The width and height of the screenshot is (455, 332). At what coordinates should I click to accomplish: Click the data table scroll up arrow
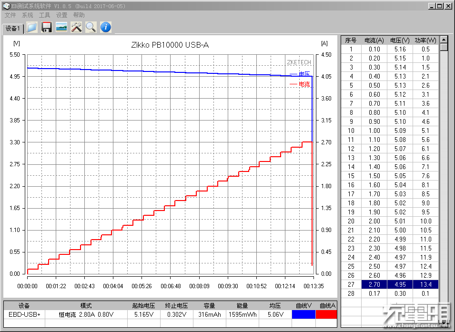444,40
